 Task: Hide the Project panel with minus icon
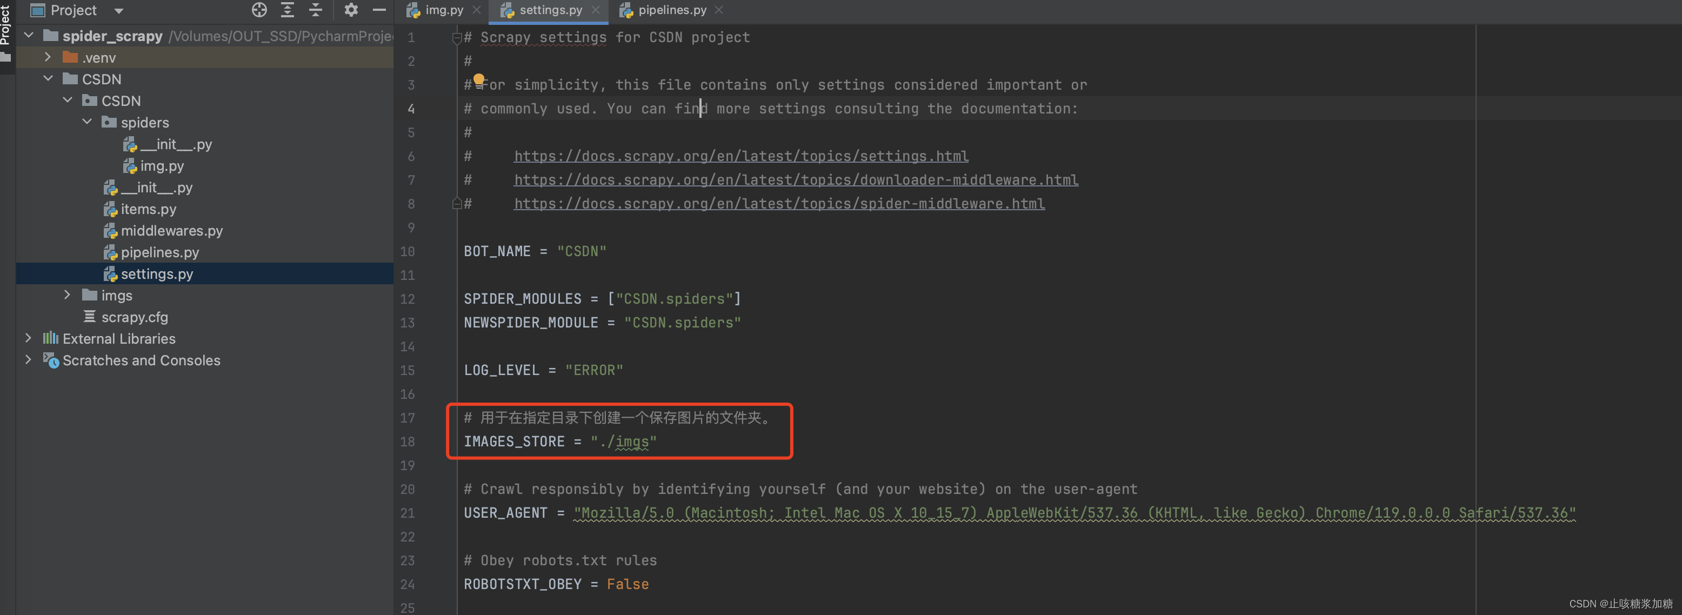[x=379, y=10]
